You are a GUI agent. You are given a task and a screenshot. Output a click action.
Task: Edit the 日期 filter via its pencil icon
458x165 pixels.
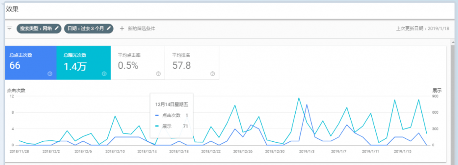(109, 28)
